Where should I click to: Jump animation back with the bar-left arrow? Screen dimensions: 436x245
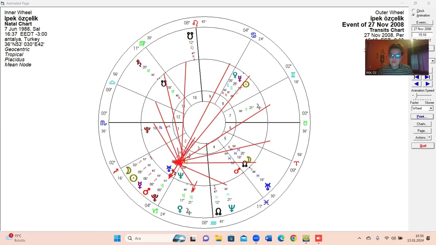click(417, 77)
